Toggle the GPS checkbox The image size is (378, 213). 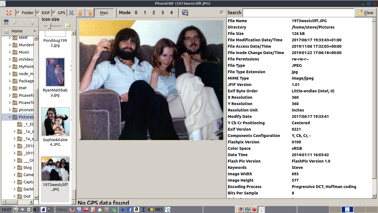point(54,13)
